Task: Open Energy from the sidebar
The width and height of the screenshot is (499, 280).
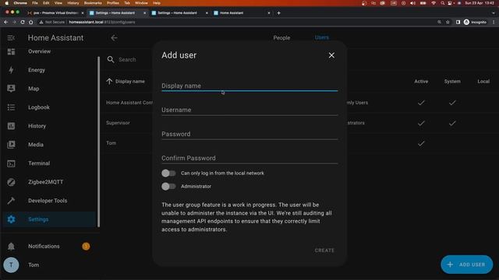Action: click(49, 70)
